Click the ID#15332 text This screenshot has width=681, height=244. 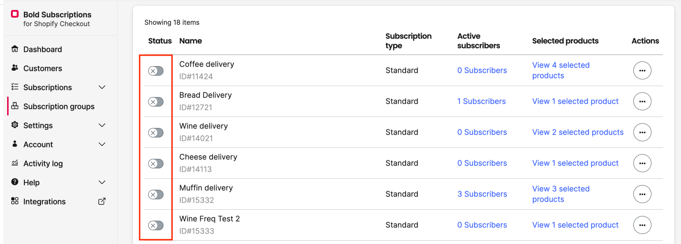(x=197, y=200)
